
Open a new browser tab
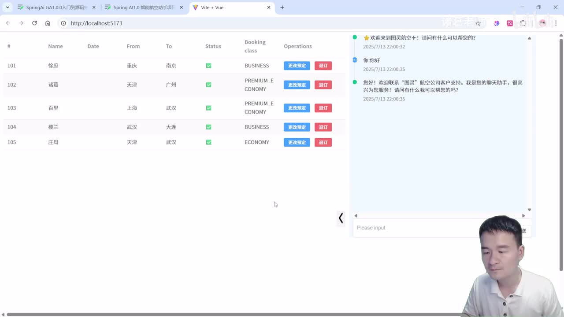(282, 7)
